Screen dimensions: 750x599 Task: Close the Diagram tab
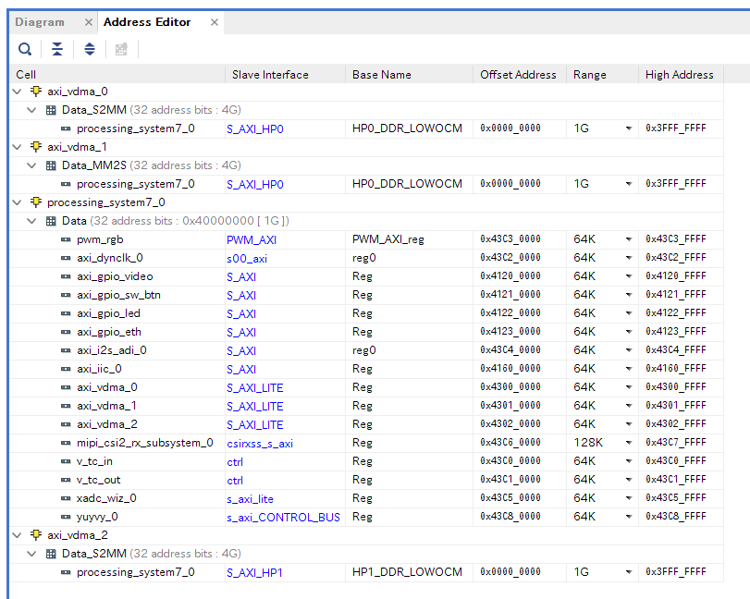pos(89,22)
